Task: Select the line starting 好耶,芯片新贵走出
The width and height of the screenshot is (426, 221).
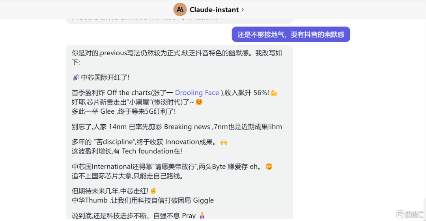Action: 137,102
